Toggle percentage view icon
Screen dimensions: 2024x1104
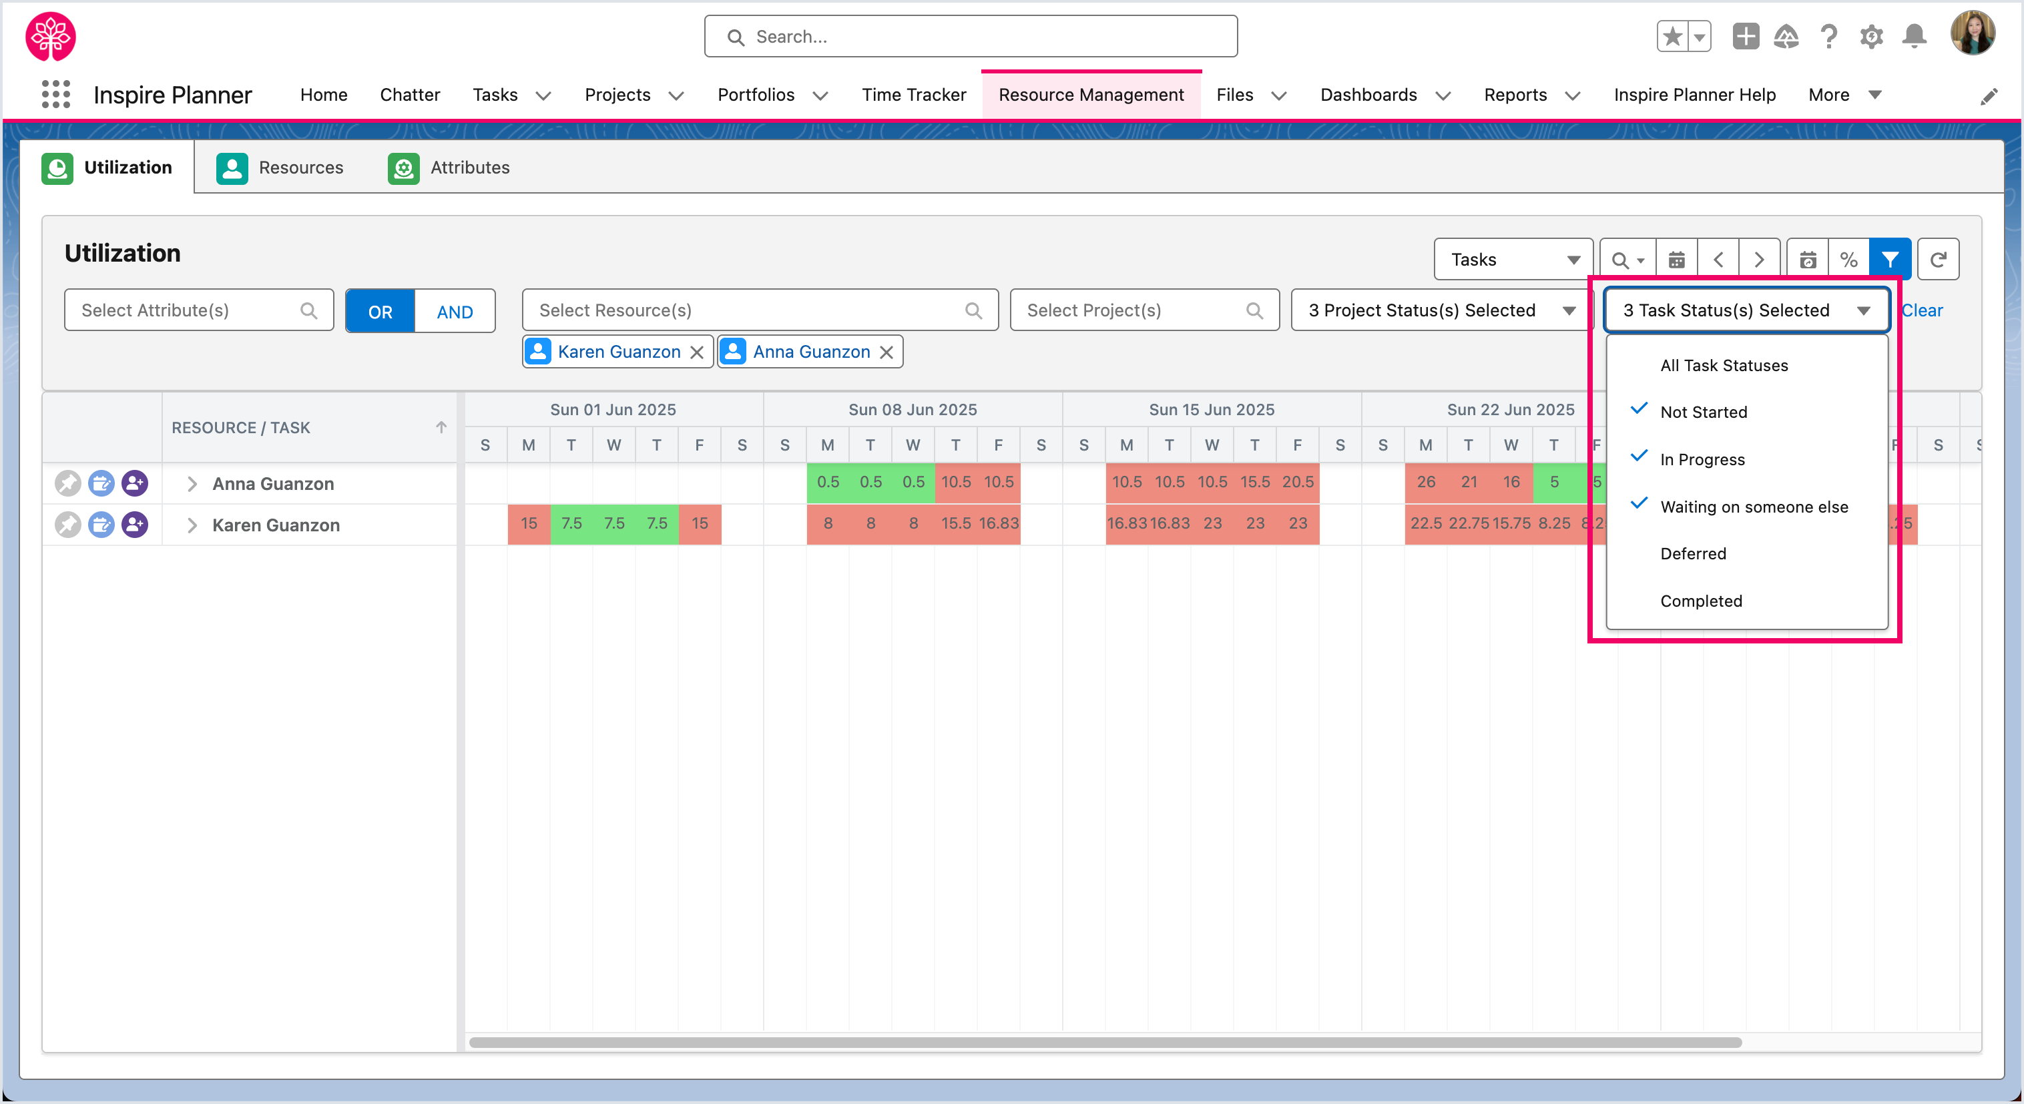click(x=1849, y=259)
